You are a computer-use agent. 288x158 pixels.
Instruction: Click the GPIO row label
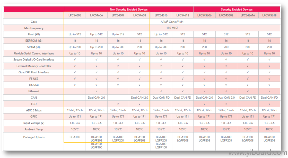(x=34, y=117)
